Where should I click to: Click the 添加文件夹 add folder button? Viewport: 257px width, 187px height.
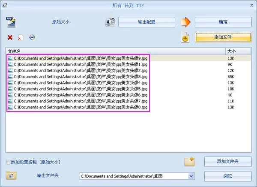(x=228, y=162)
